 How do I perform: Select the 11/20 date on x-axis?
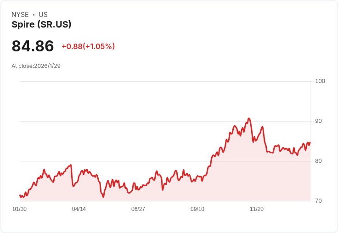[257, 209]
